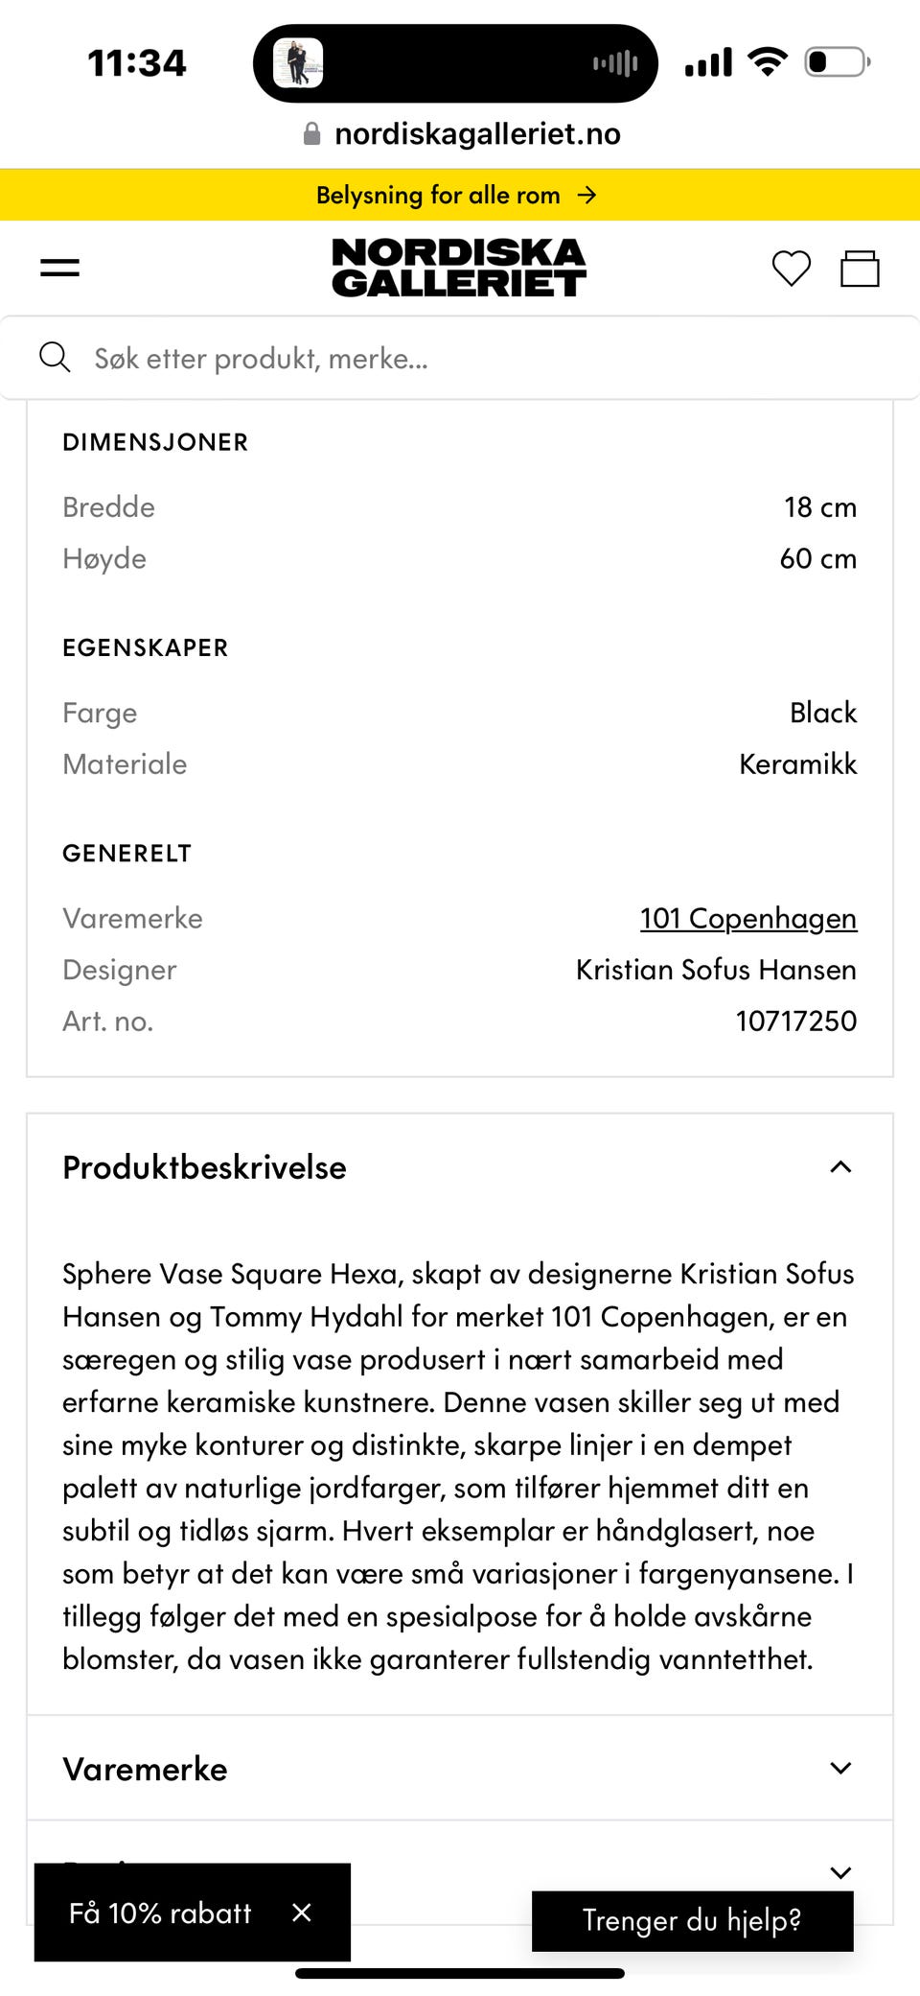Tap the Dynamic Island picture-in-picture thumbnail
920x1996 pixels.
tap(298, 63)
